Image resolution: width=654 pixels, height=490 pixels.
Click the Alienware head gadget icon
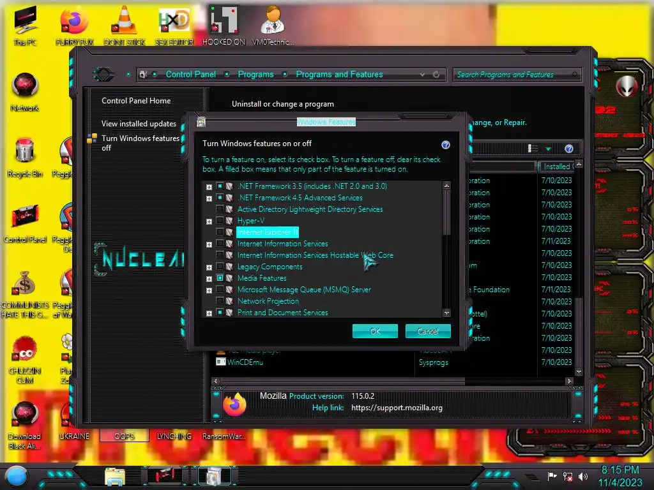(x=627, y=87)
